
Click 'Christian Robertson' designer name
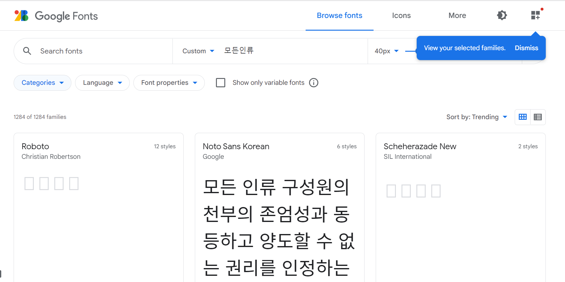51,157
